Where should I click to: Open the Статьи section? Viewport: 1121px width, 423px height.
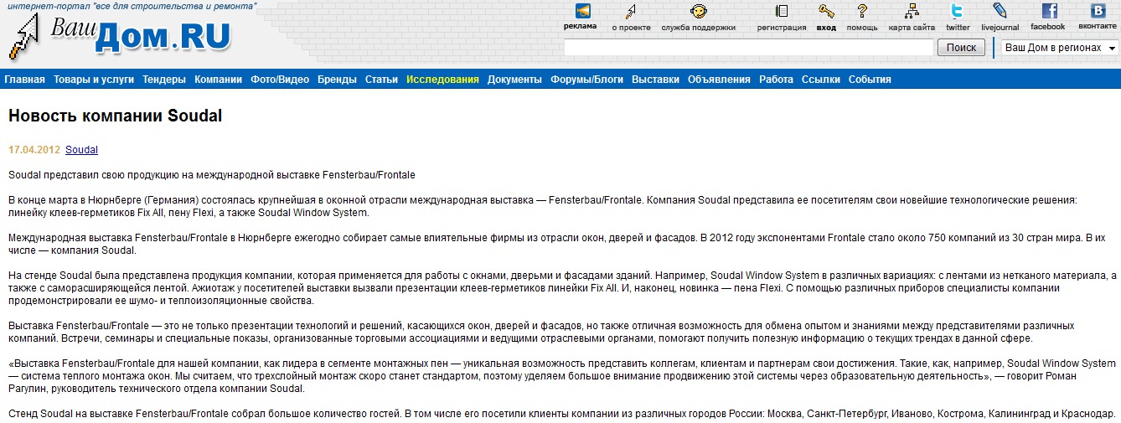point(381,80)
